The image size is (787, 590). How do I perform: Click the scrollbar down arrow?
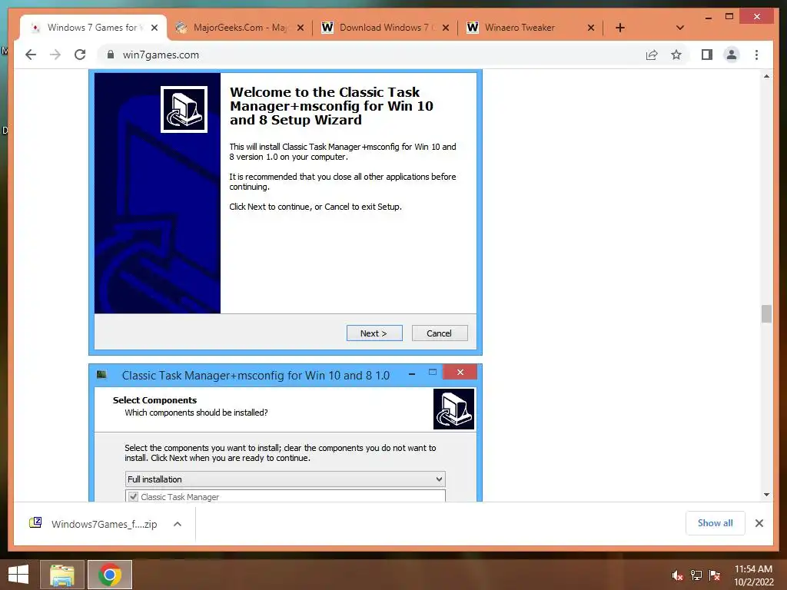click(x=766, y=495)
